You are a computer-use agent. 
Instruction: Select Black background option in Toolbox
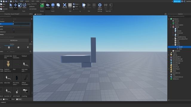coord(12,99)
